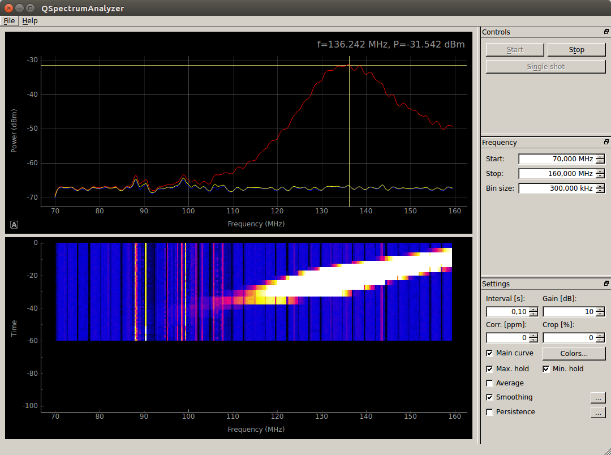Increase the Bin size with its up arrow

[x=600, y=186]
